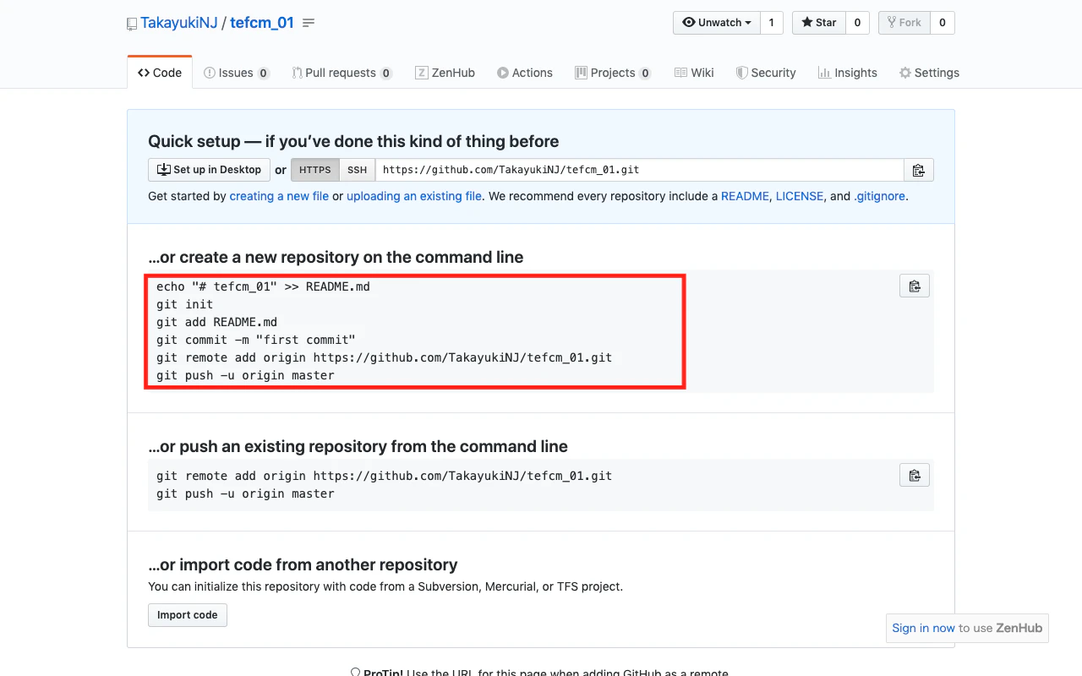Follow the creating a new file link

(x=279, y=196)
